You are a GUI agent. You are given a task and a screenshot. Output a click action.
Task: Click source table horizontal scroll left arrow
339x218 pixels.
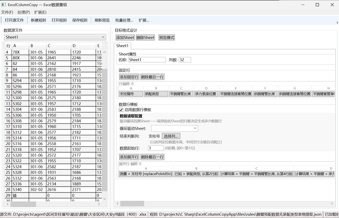pos(8,204)
